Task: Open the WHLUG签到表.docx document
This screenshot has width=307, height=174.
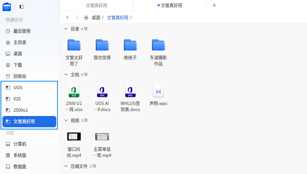Action: pyautogui.click(x=130, y=91)
